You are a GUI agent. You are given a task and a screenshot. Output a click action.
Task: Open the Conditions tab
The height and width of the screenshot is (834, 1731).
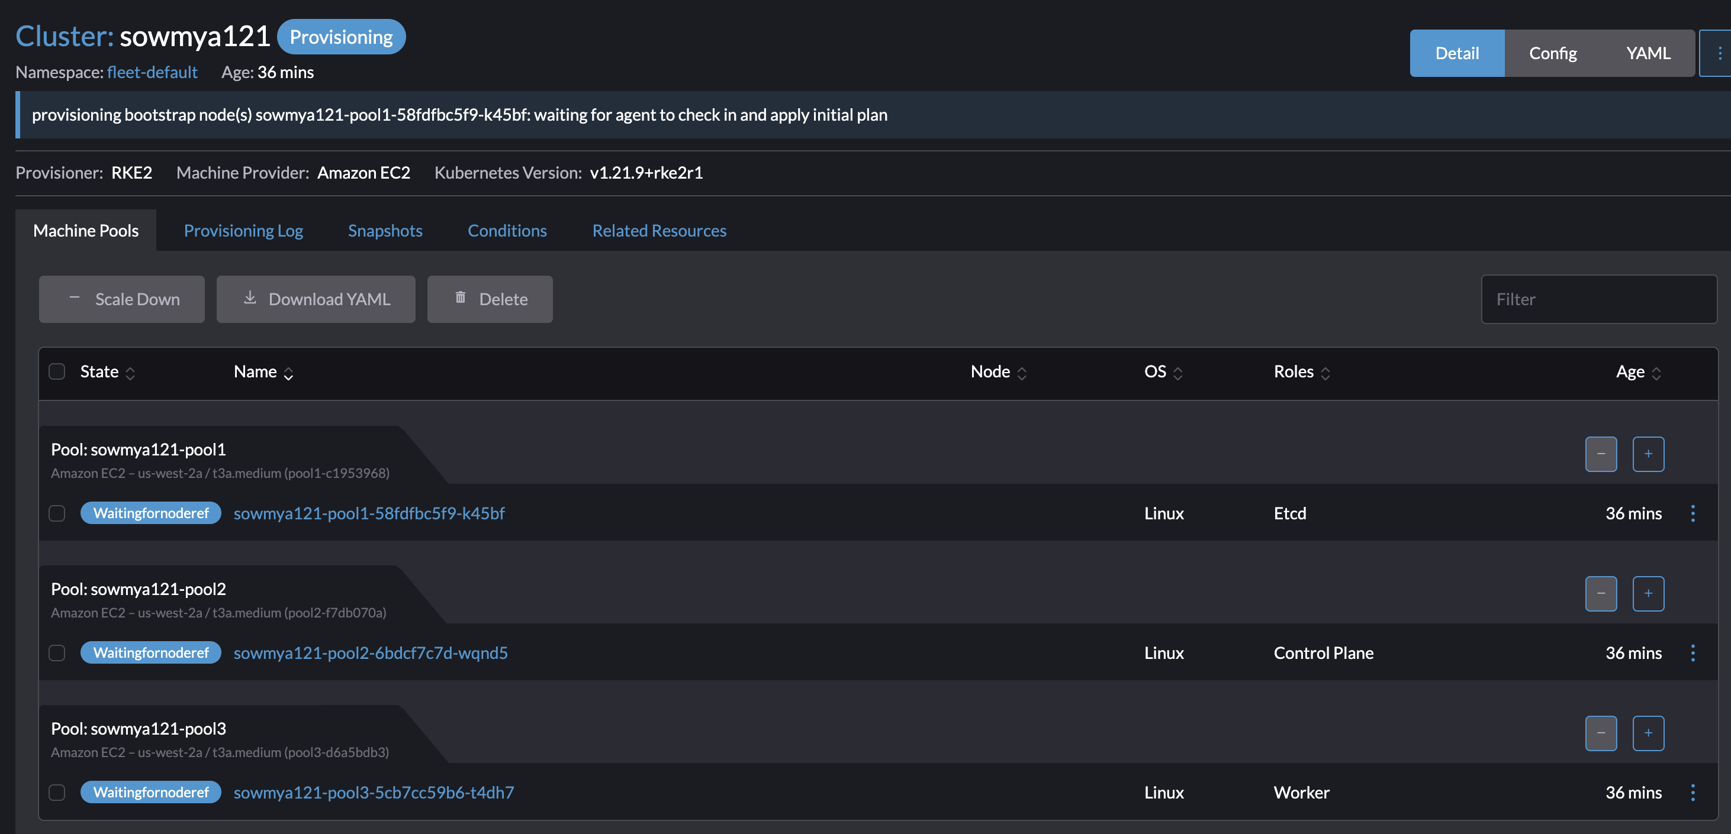(x=507, y=230)
